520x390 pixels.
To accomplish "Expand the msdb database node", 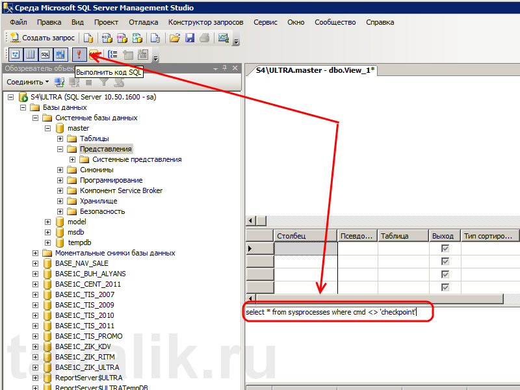I will (47, 232).
